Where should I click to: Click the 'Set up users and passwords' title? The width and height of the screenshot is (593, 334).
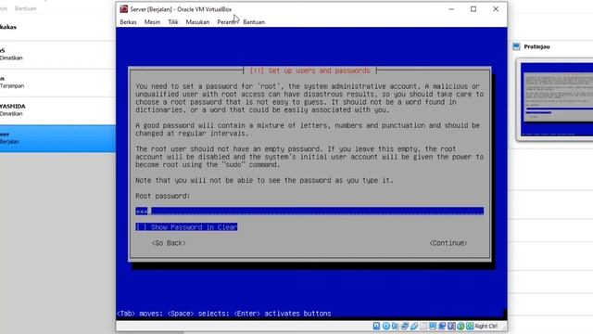[309, 71]
